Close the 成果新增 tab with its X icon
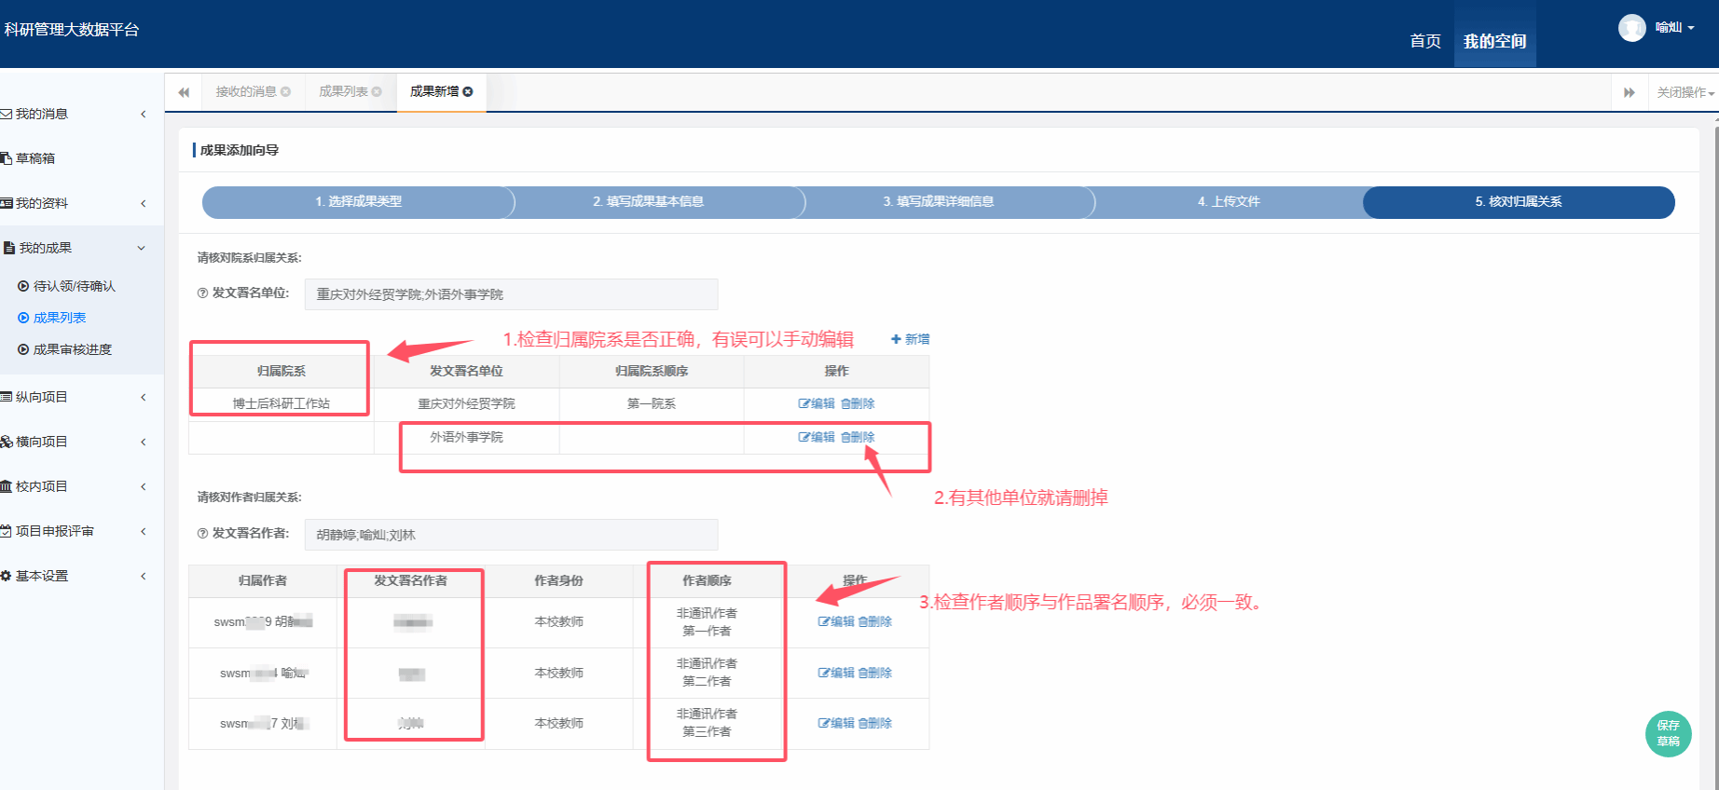The width and height of the screenshot is (1719, 790). pyautogui.click(x=468, y=91)
